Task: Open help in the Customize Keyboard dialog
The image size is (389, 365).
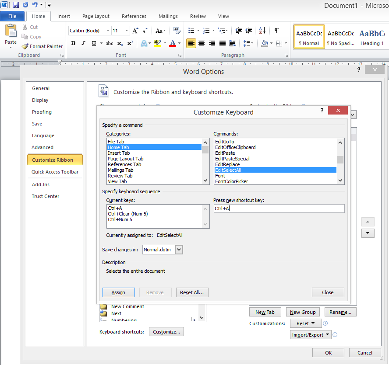Action: point(322,111)
